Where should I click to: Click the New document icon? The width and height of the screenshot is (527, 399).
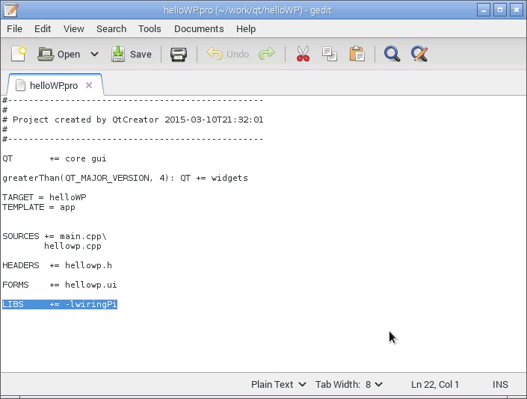[19, 54]
